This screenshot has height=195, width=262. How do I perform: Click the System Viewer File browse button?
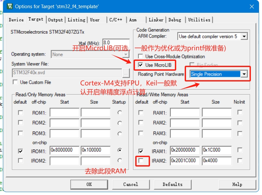pyautogui.click(x=126, y=74)
